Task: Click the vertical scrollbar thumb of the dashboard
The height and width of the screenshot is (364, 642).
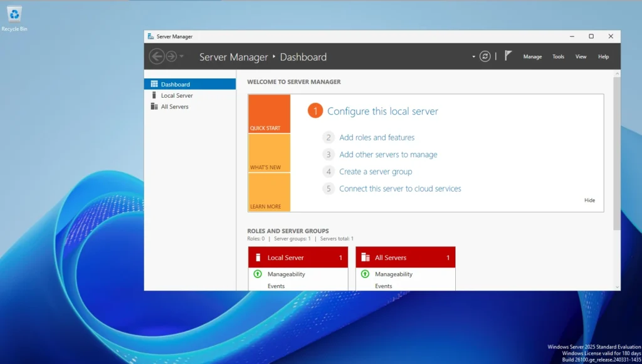Action: 617,153
